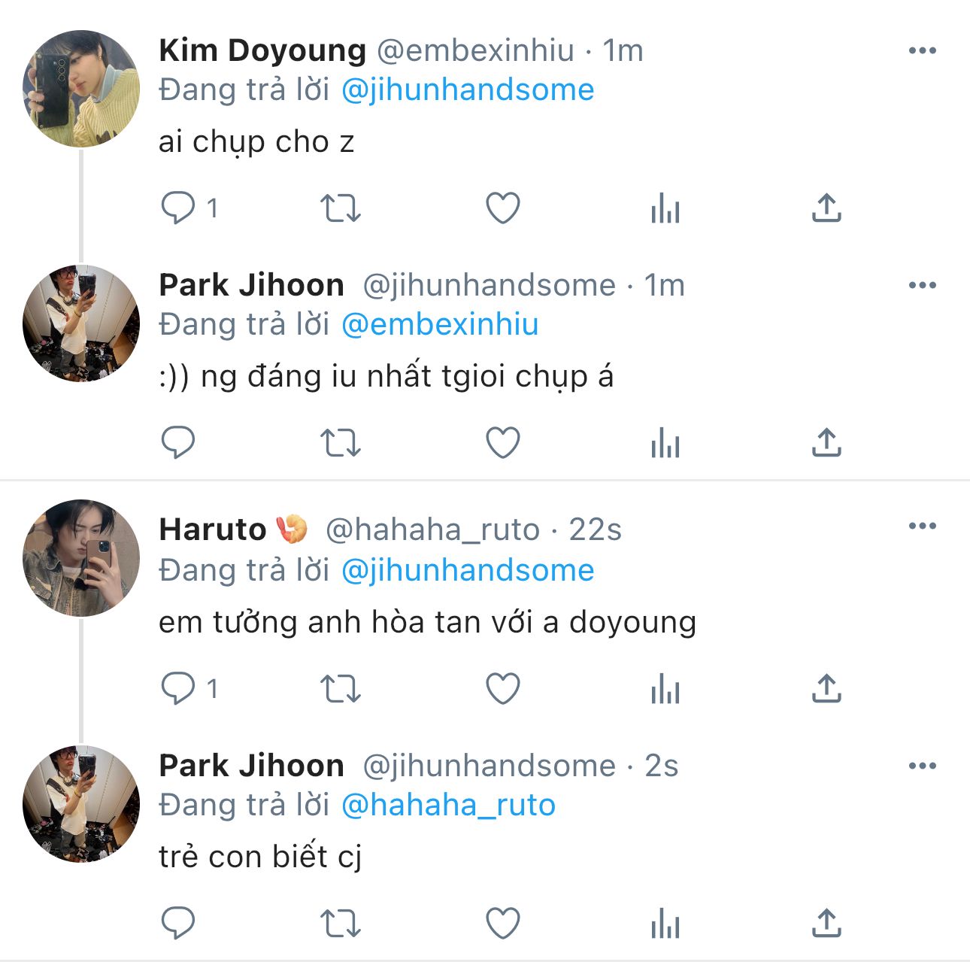This screenshot has width=970, height=962.
Task: Reply to Haruto's tweet
Action: [178, 688]
